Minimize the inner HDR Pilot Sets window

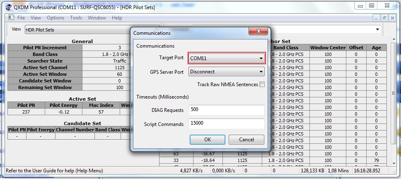pos(376,18)
